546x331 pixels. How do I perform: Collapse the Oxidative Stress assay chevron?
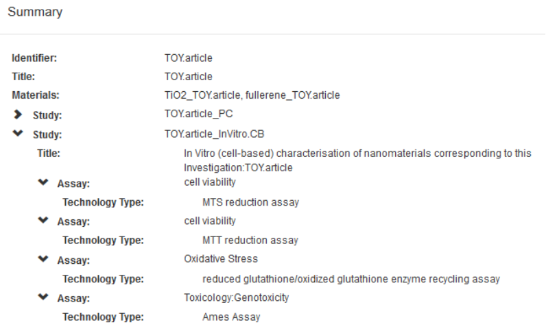click(x=43, y=259)
